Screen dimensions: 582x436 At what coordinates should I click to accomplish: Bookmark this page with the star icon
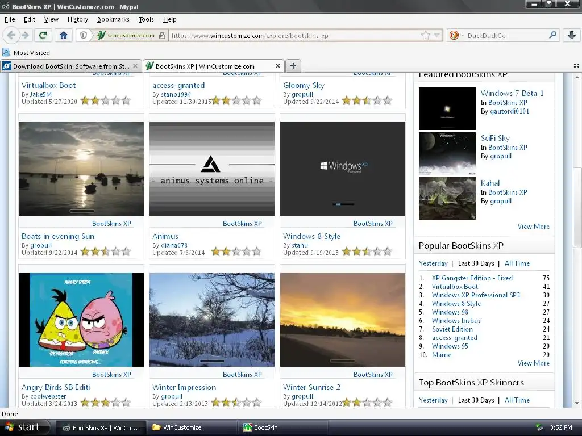coord(425,36)
